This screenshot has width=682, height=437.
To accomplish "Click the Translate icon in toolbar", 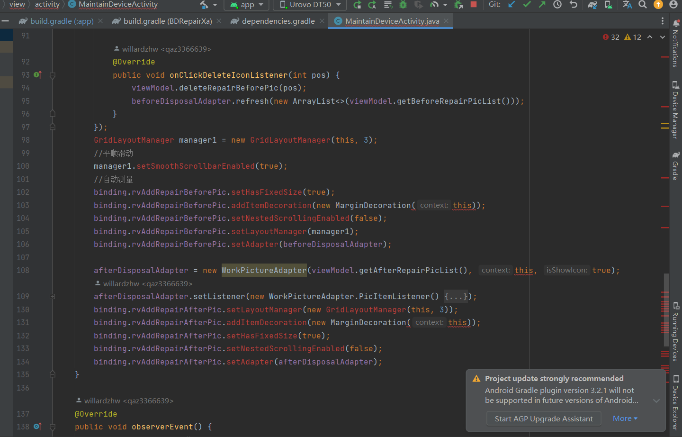I will point(627,5).
